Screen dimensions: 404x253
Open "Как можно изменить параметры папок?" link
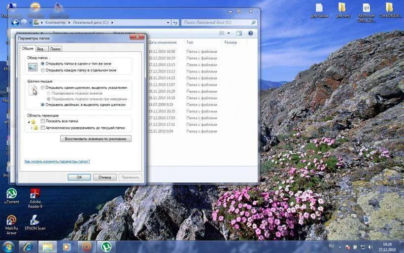tap(57, 161)
